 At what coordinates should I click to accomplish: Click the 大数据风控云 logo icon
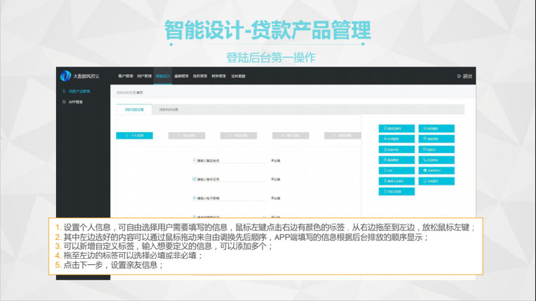pos(66,76)
